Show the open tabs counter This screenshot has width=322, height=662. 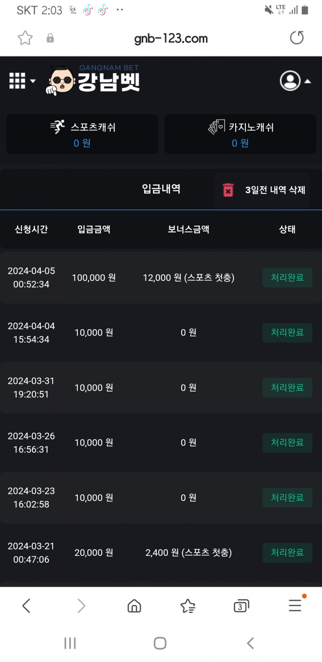(241, 606)
